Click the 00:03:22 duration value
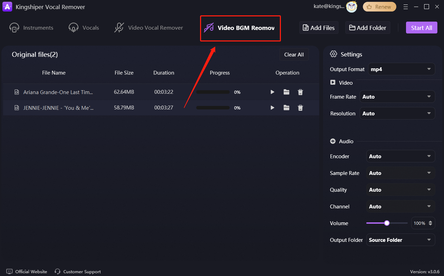The width and height of the screenshot is (444, 276). point(164,92)
